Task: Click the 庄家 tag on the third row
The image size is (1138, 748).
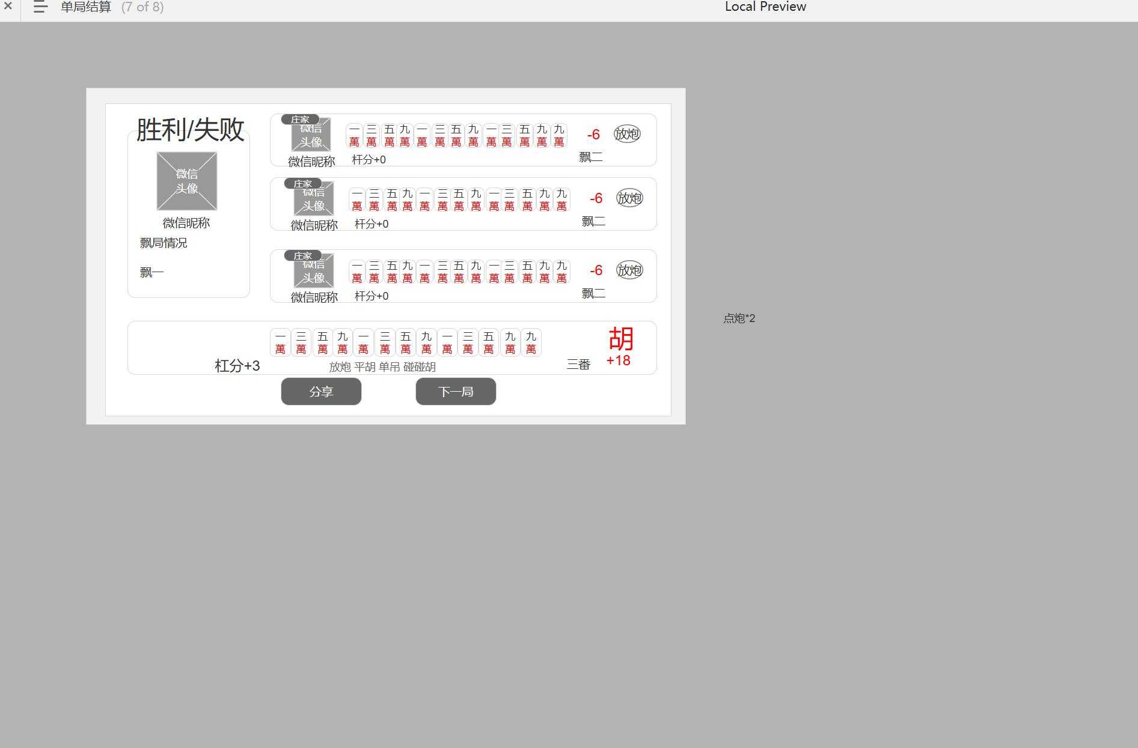Action: pos(302,256)
